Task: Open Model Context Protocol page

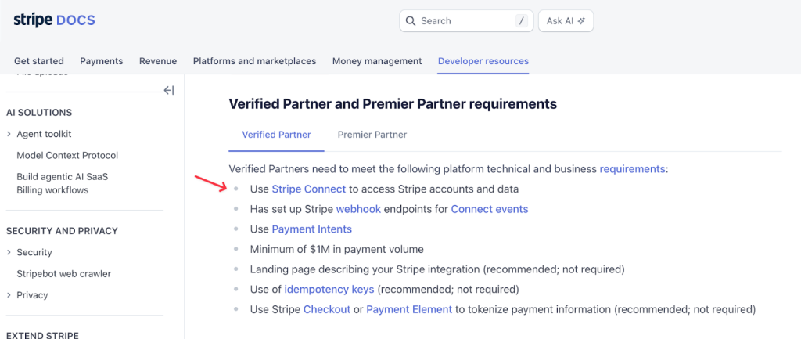Action: 67,156
